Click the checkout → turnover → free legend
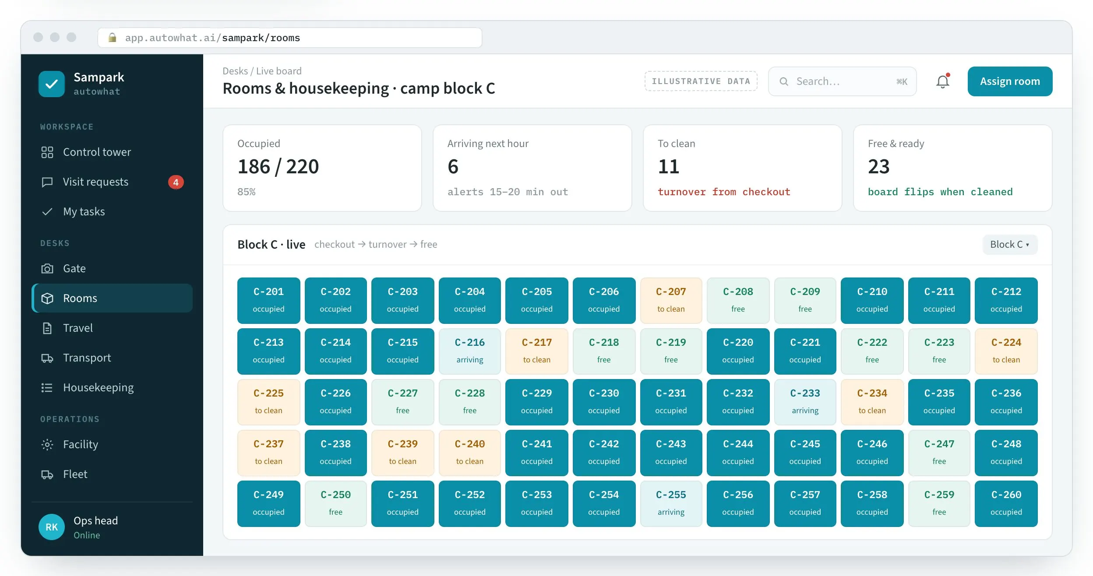Viewport: 1093px width, 576px height. 376,245
